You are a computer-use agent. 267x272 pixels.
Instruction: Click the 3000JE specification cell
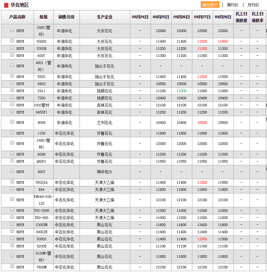click(44, 232)
